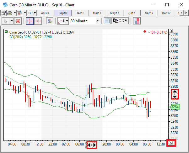Screen dimensions: 189x153
Task: Toggle the price axis lock icon
Action: click(x=171, y=32)
